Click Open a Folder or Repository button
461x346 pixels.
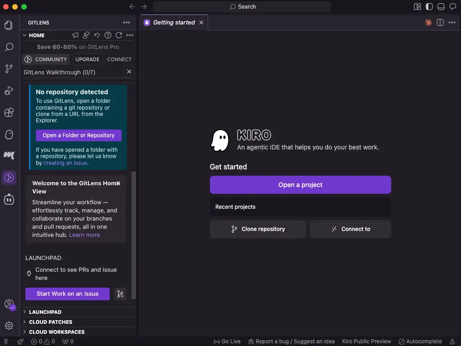[78, 135]
